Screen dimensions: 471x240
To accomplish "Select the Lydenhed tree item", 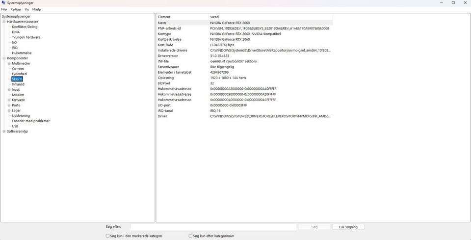I will tap(19, 74).
